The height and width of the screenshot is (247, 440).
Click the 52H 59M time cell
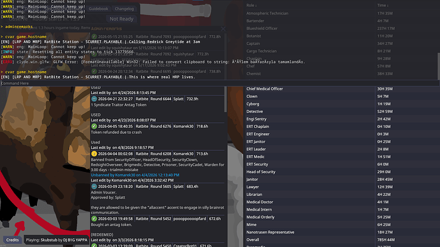pos(385,111)
